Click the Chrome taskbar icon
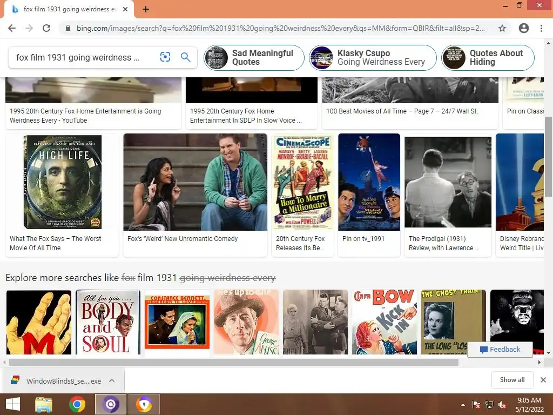This screenshot has width=553, height=415. [77, 404]
